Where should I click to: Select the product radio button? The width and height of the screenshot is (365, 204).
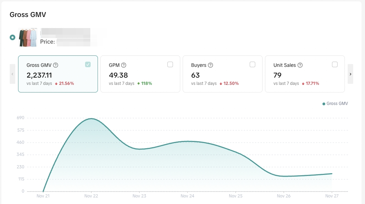point(13,37)
